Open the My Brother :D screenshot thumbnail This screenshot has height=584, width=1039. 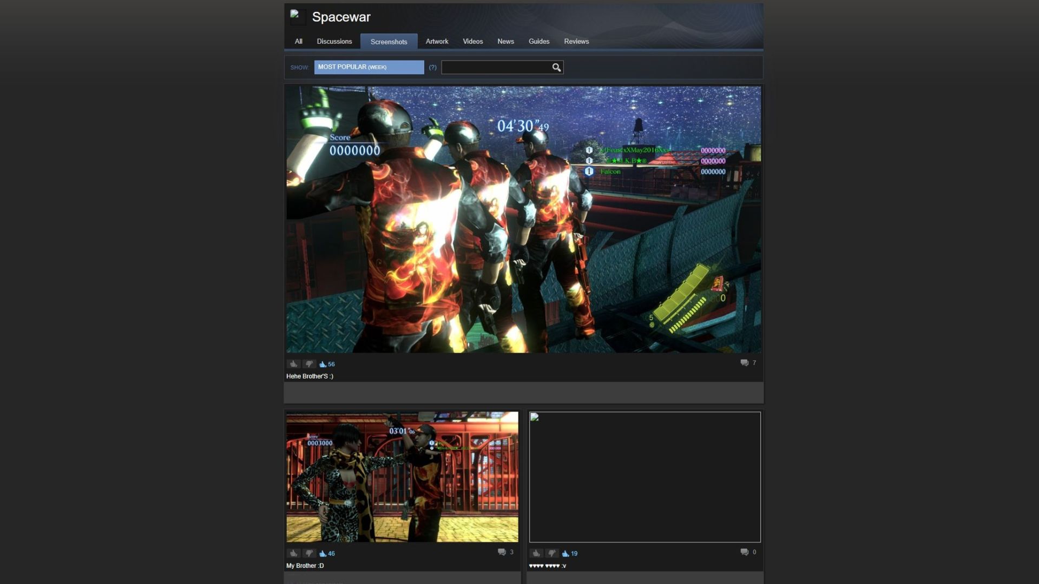pos(402,477)
